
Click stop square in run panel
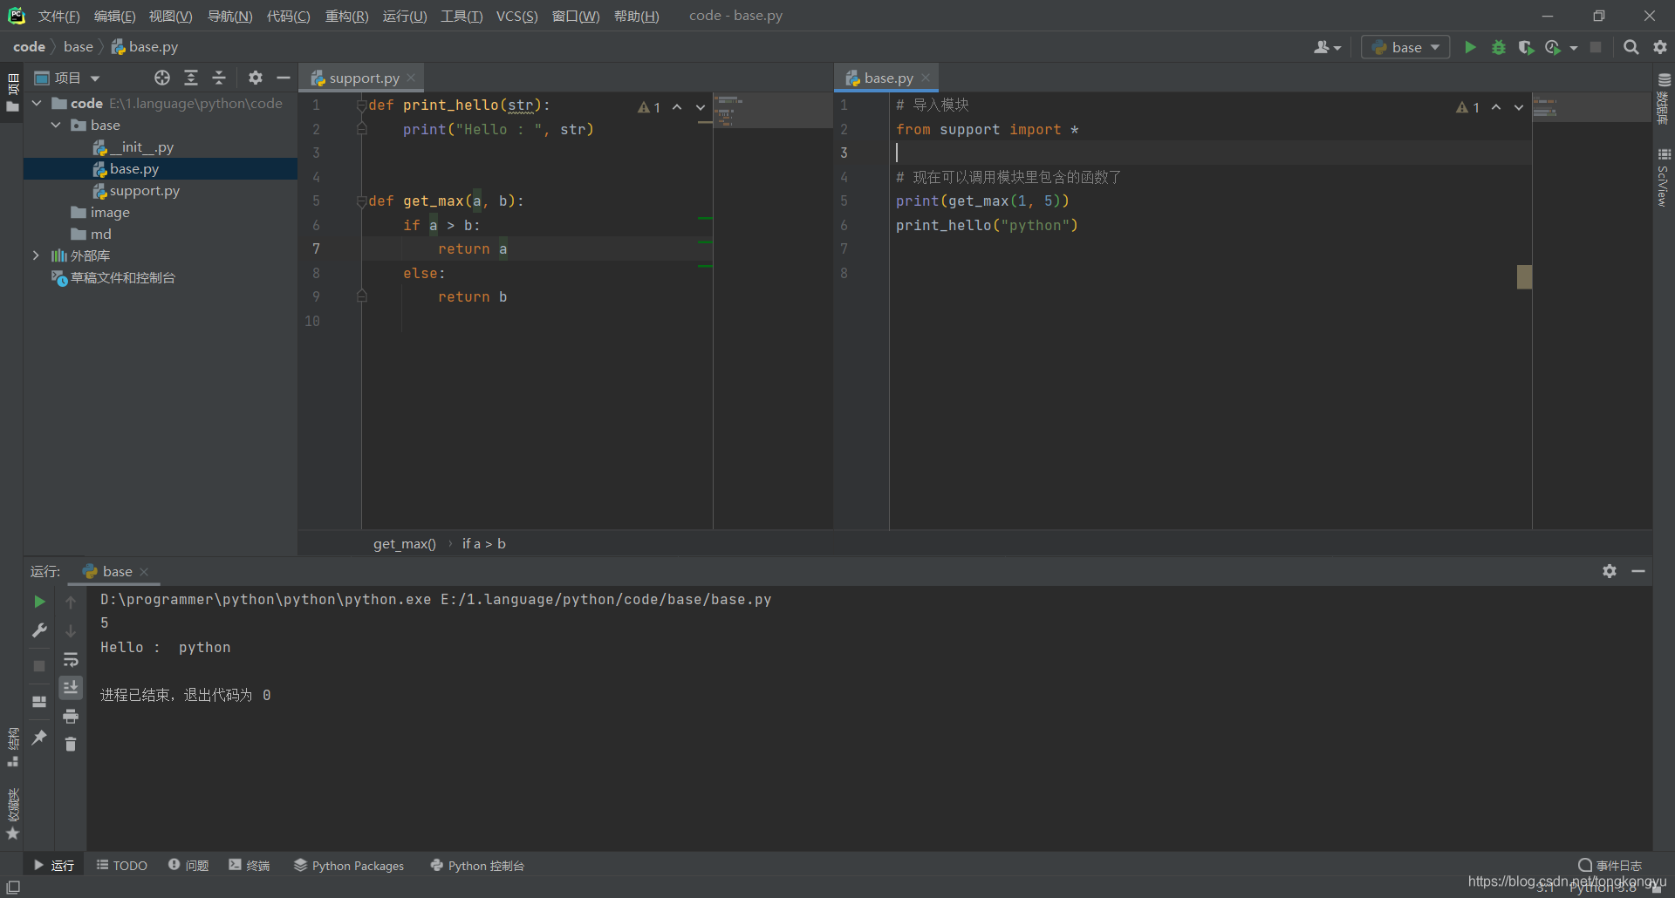[39, 665]
